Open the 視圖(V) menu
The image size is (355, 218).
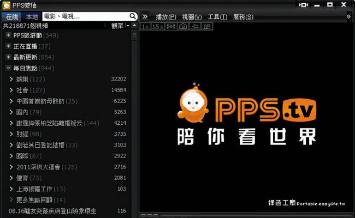(x=192, y=17)
